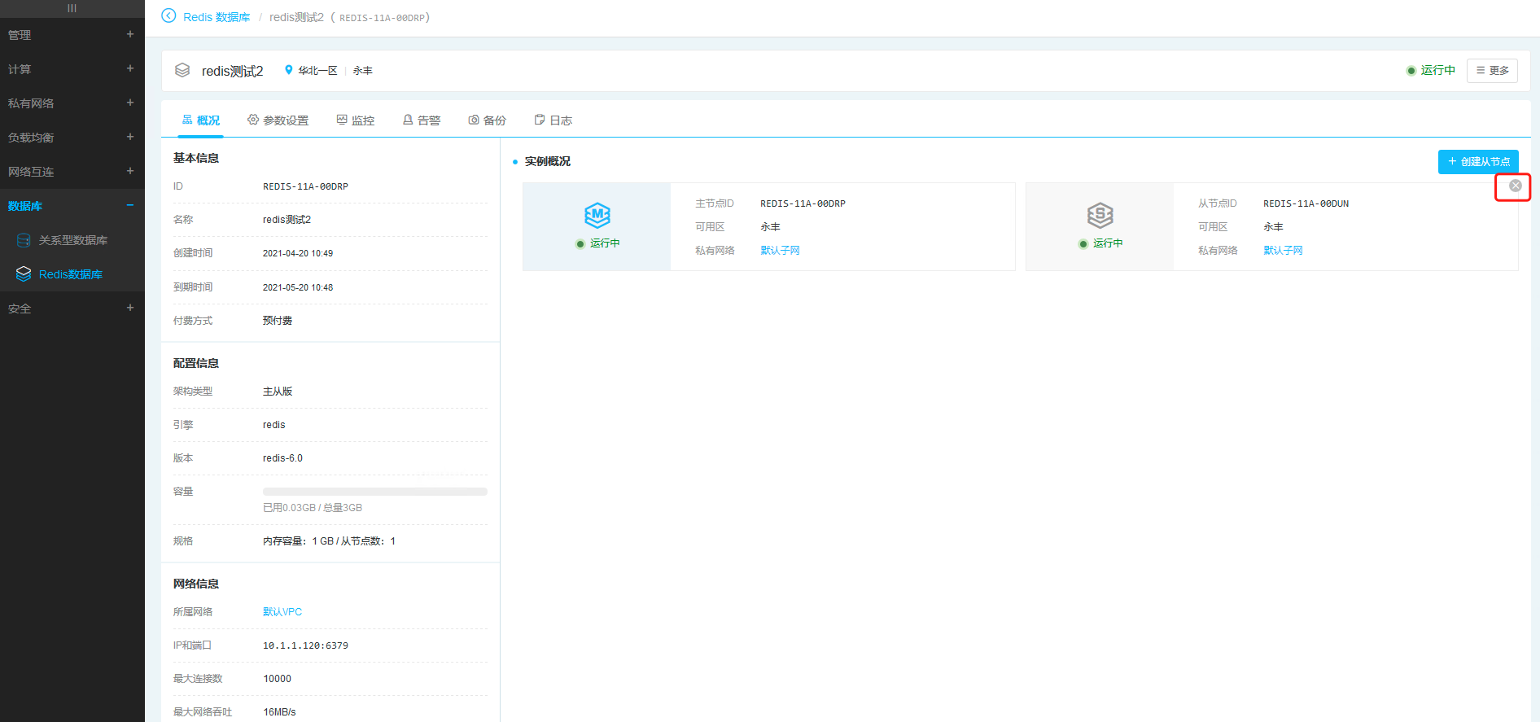Screen dimensions: 1540x722
Task: Expand the 网络互连 sidebar section
Action: click(x=130, y=171)
